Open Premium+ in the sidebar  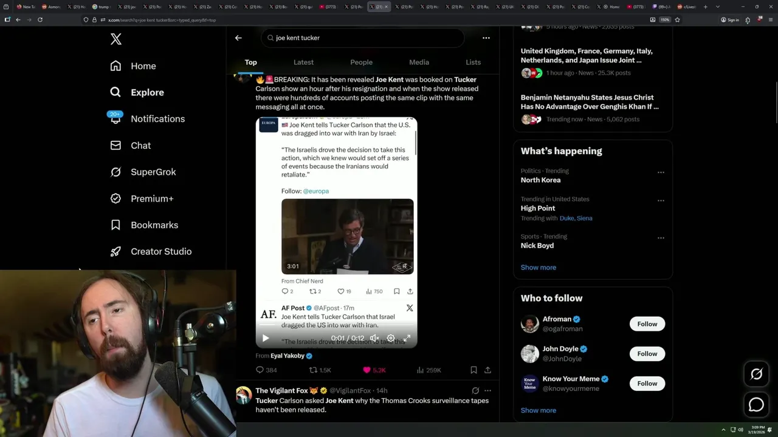click(x=142, y=198)
